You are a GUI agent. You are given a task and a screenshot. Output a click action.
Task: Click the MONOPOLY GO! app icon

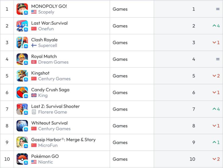(x=22, y=9)
